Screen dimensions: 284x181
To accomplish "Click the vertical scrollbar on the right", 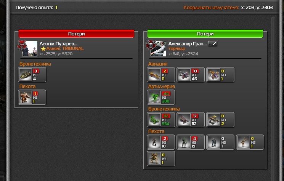I will pos(273,99).
